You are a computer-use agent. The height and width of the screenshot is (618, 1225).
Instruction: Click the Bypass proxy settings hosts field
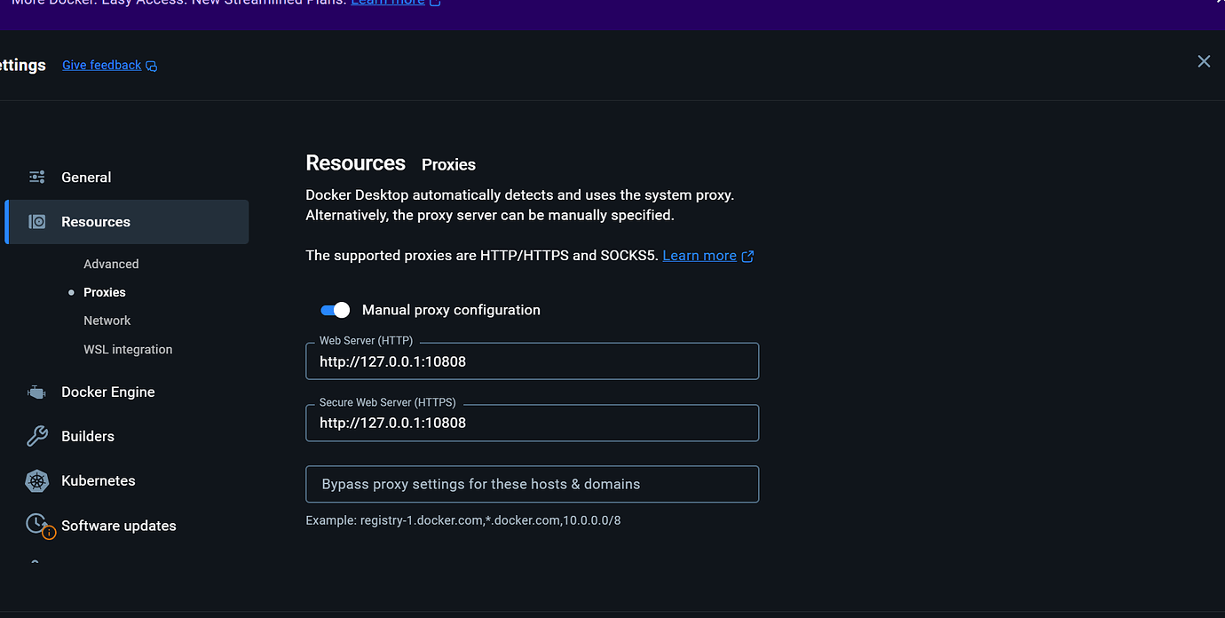coord(532,485)
